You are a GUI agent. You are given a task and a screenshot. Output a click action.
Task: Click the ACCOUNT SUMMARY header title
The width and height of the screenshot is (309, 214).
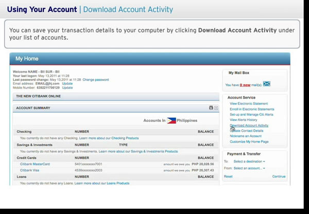click(x=33, y=108)
